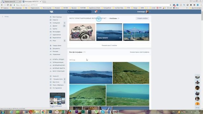Image resolution: width=203 pixels, height=114 pixels.
Task: Launch Skype from the taskbar
Action: pos(103,112)
